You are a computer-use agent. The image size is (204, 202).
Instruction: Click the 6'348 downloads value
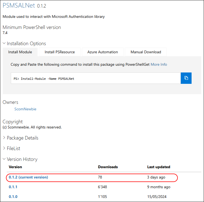pos(102,187)
